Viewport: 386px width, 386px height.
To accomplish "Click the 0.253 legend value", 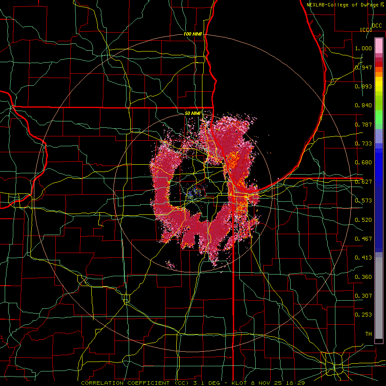I will pyautogui.click(x=363, y=315).
